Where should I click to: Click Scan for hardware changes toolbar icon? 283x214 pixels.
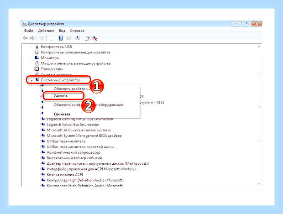[x=78, y=38]
